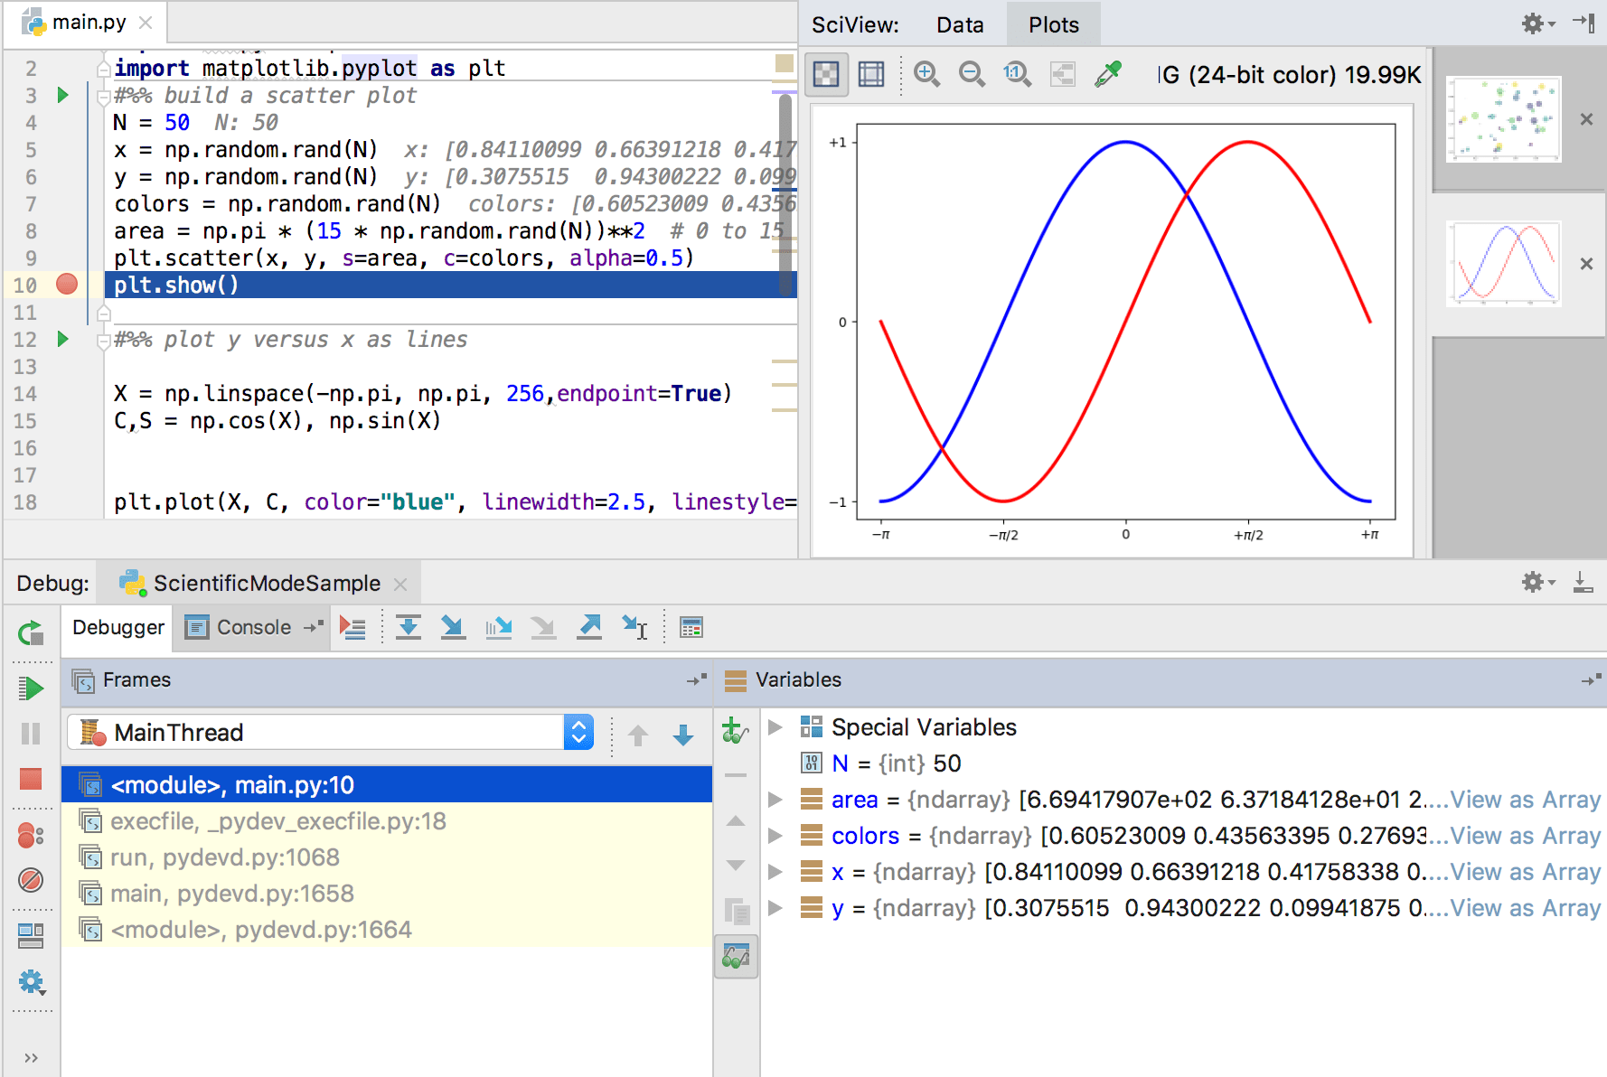Click the Zoom Out magnifier icon
The height and width of the screenshot is (1077, 1607).
coord(972,74)
